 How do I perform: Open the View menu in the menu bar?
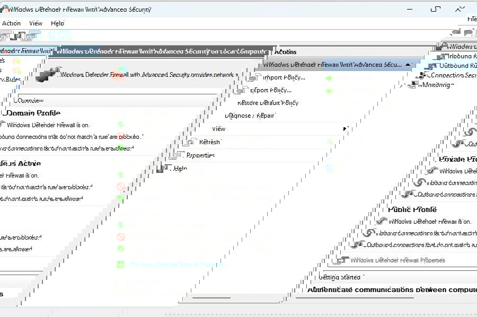(36, 23)
